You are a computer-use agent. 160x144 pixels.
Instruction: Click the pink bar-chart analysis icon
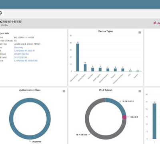(155, 23)
